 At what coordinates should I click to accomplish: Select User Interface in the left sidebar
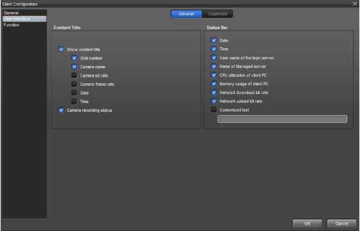click(24, 19)
